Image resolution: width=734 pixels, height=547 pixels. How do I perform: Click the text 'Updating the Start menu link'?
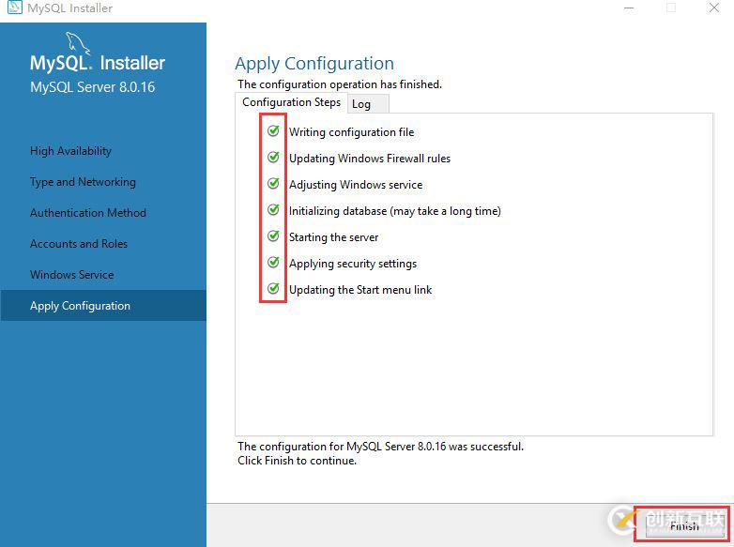click(360, 290)
